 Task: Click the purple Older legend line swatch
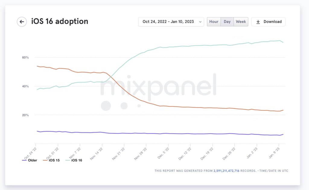pos(24,160)
